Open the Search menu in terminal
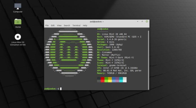This screenshot has height=108, width=196. tap(67, 26)
